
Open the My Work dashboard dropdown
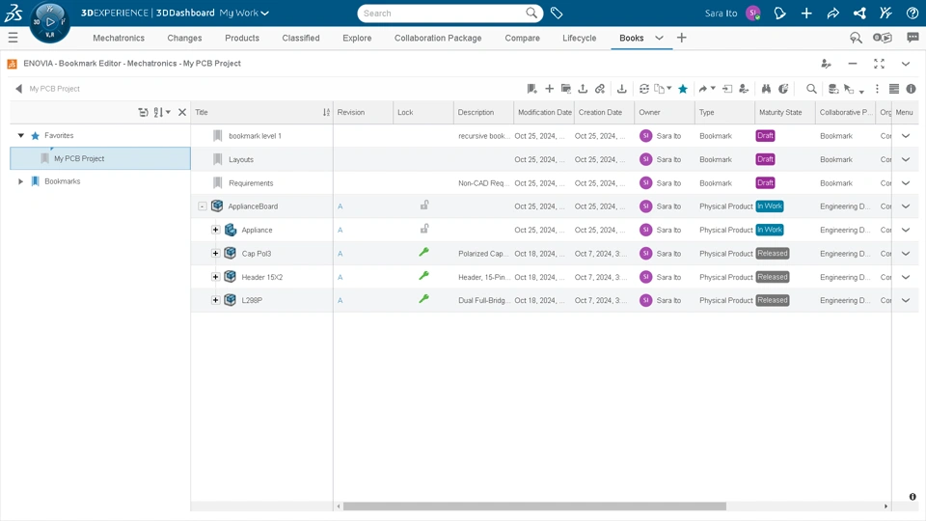tap(244, 13)
